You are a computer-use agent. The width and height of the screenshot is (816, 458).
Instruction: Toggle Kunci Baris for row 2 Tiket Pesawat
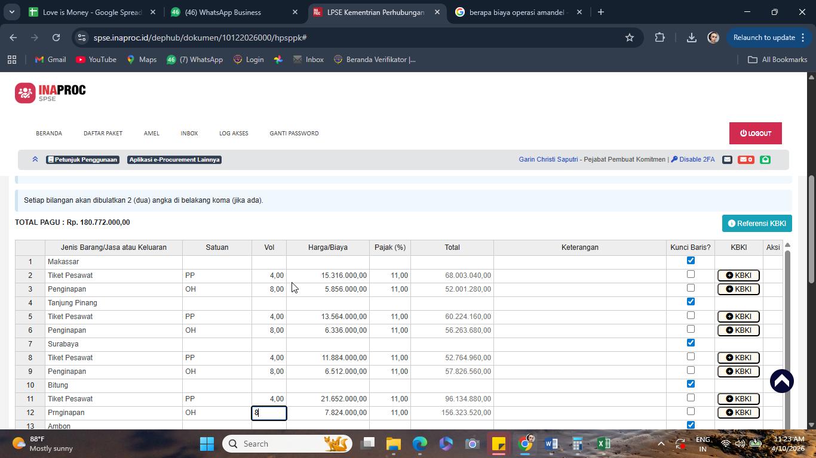pos(691,274)
